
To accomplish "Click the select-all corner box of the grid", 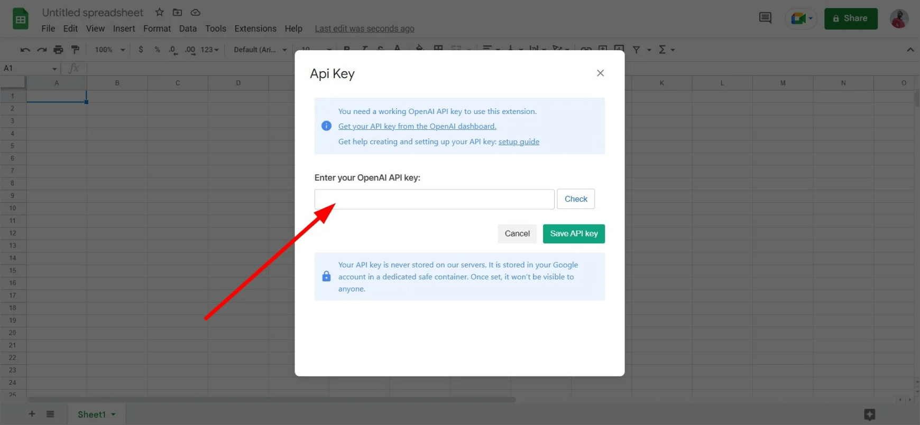I will [x=13, y=82].
